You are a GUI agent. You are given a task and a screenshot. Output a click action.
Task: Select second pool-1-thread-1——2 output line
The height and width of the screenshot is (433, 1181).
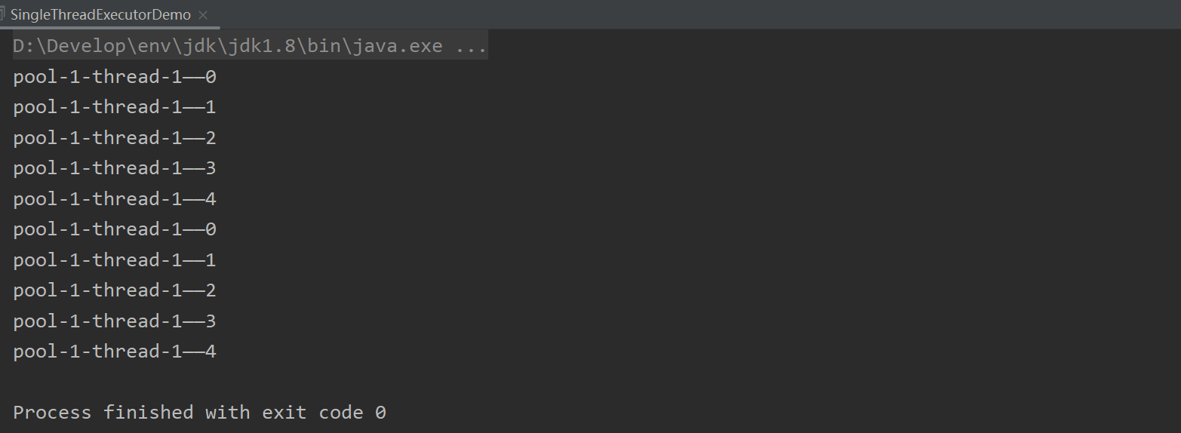click(x=115, y=290)
